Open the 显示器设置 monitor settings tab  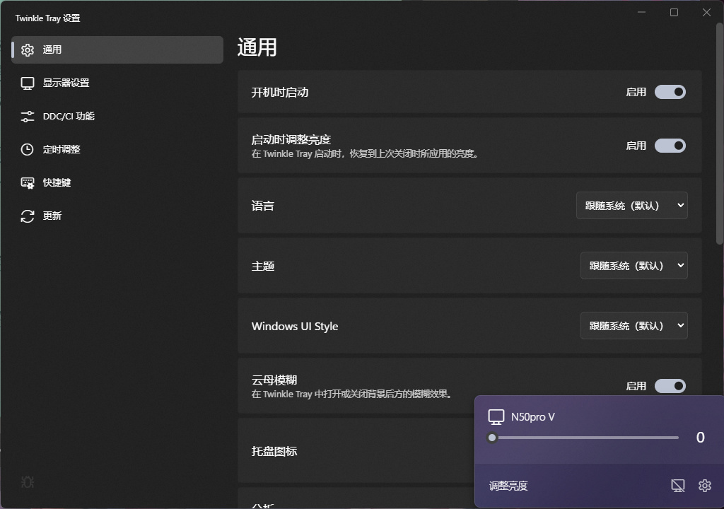117,83
